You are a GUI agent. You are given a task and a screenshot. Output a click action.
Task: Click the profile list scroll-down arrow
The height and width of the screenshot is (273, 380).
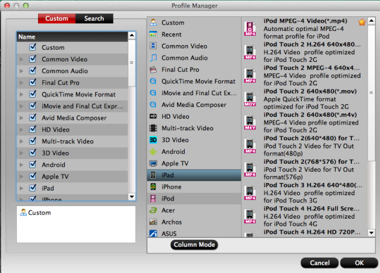tap(371, 233)
